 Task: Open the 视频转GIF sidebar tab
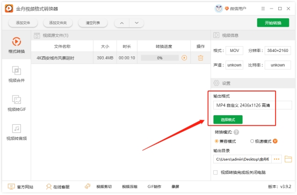click(17, 103)
